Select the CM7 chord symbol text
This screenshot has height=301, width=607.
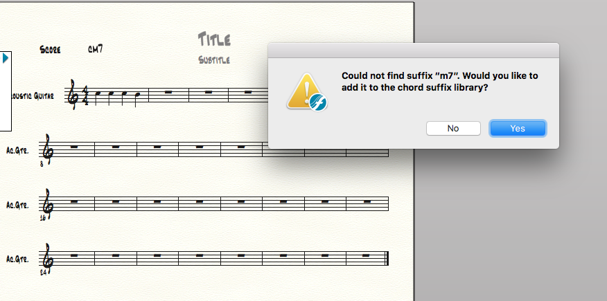click(x=95, y=49)
